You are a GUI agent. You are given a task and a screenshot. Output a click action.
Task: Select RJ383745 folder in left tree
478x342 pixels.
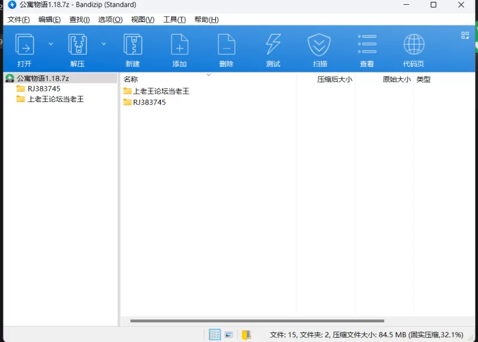click(x=44, y=89)
